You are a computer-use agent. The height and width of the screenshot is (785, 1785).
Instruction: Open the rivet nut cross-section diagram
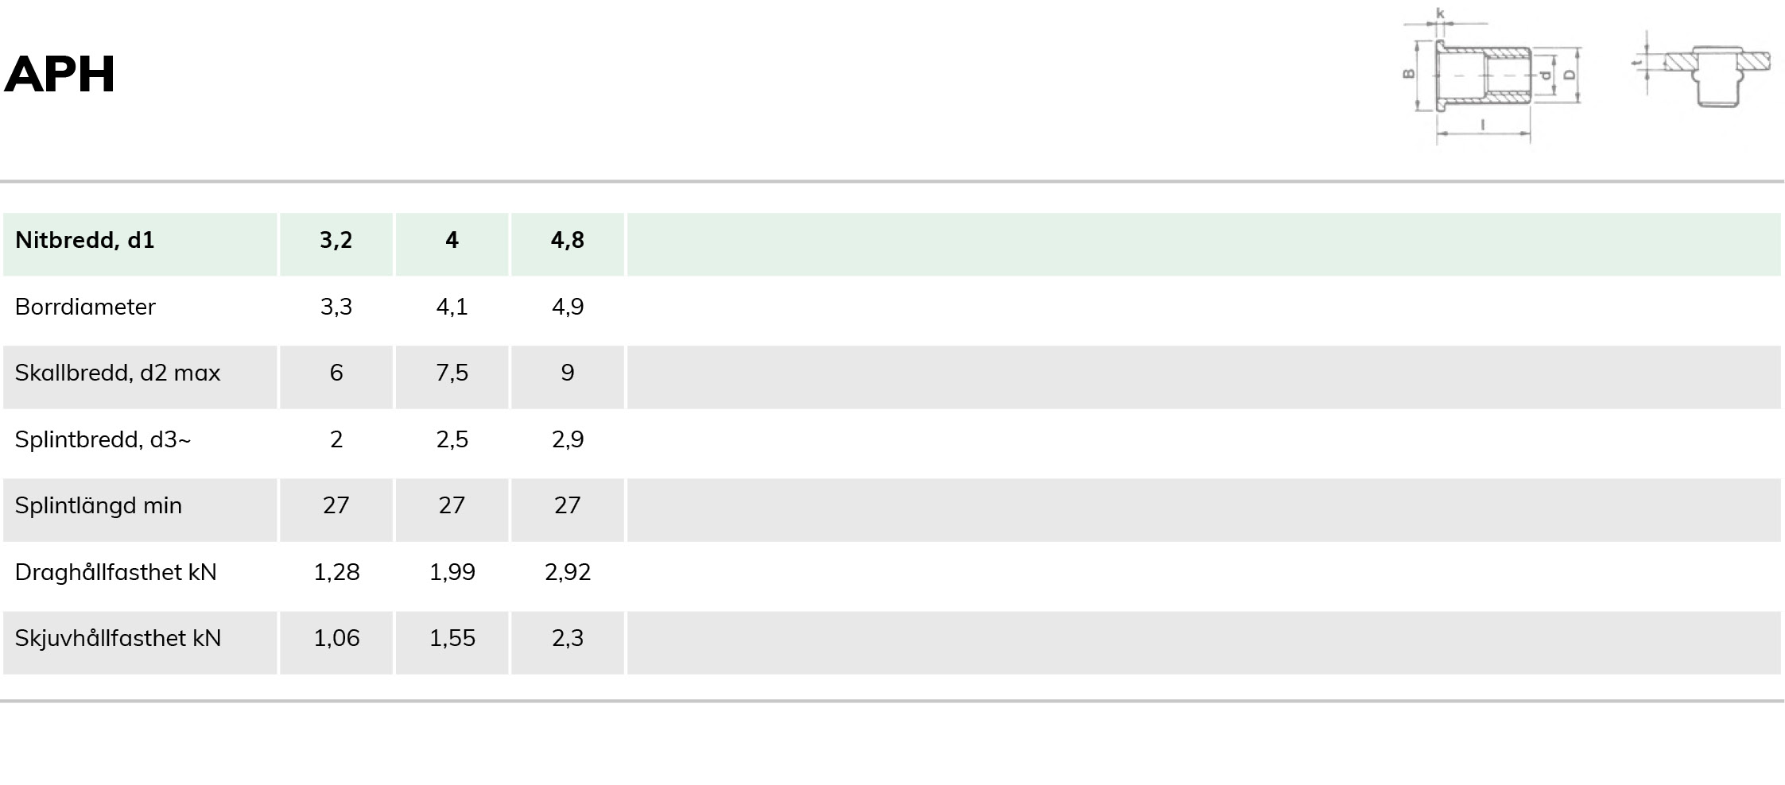[x=1492, y=77]
